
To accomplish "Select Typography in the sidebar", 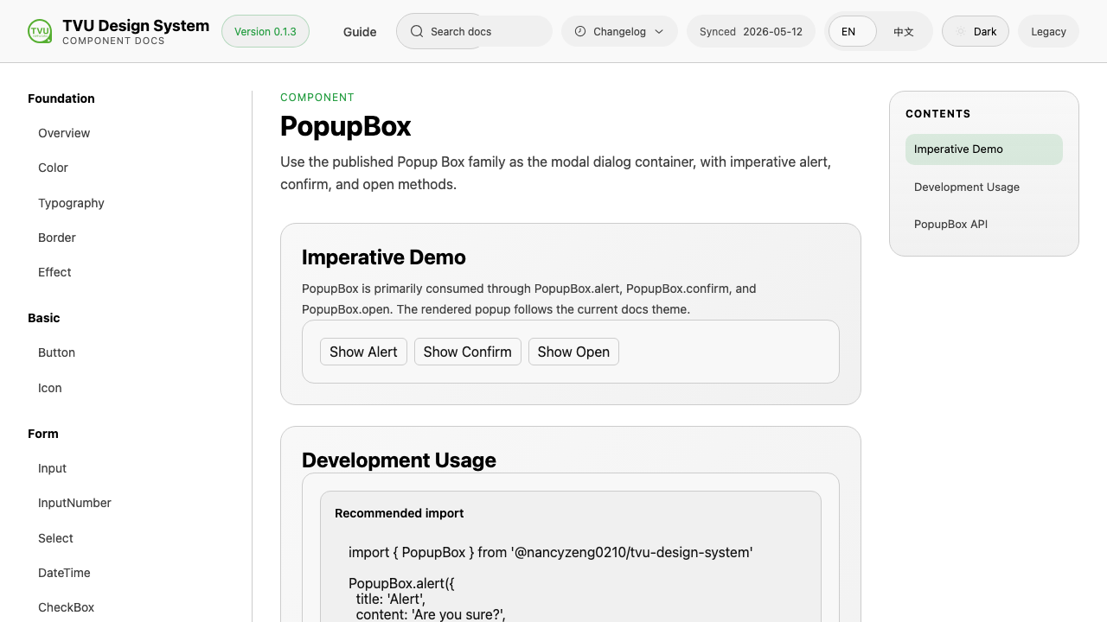I will click(x=71, y=203).
